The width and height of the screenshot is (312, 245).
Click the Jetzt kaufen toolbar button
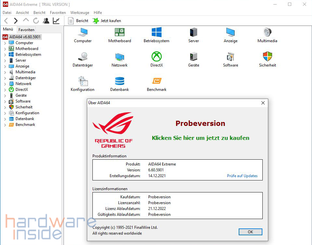(107, 21)
